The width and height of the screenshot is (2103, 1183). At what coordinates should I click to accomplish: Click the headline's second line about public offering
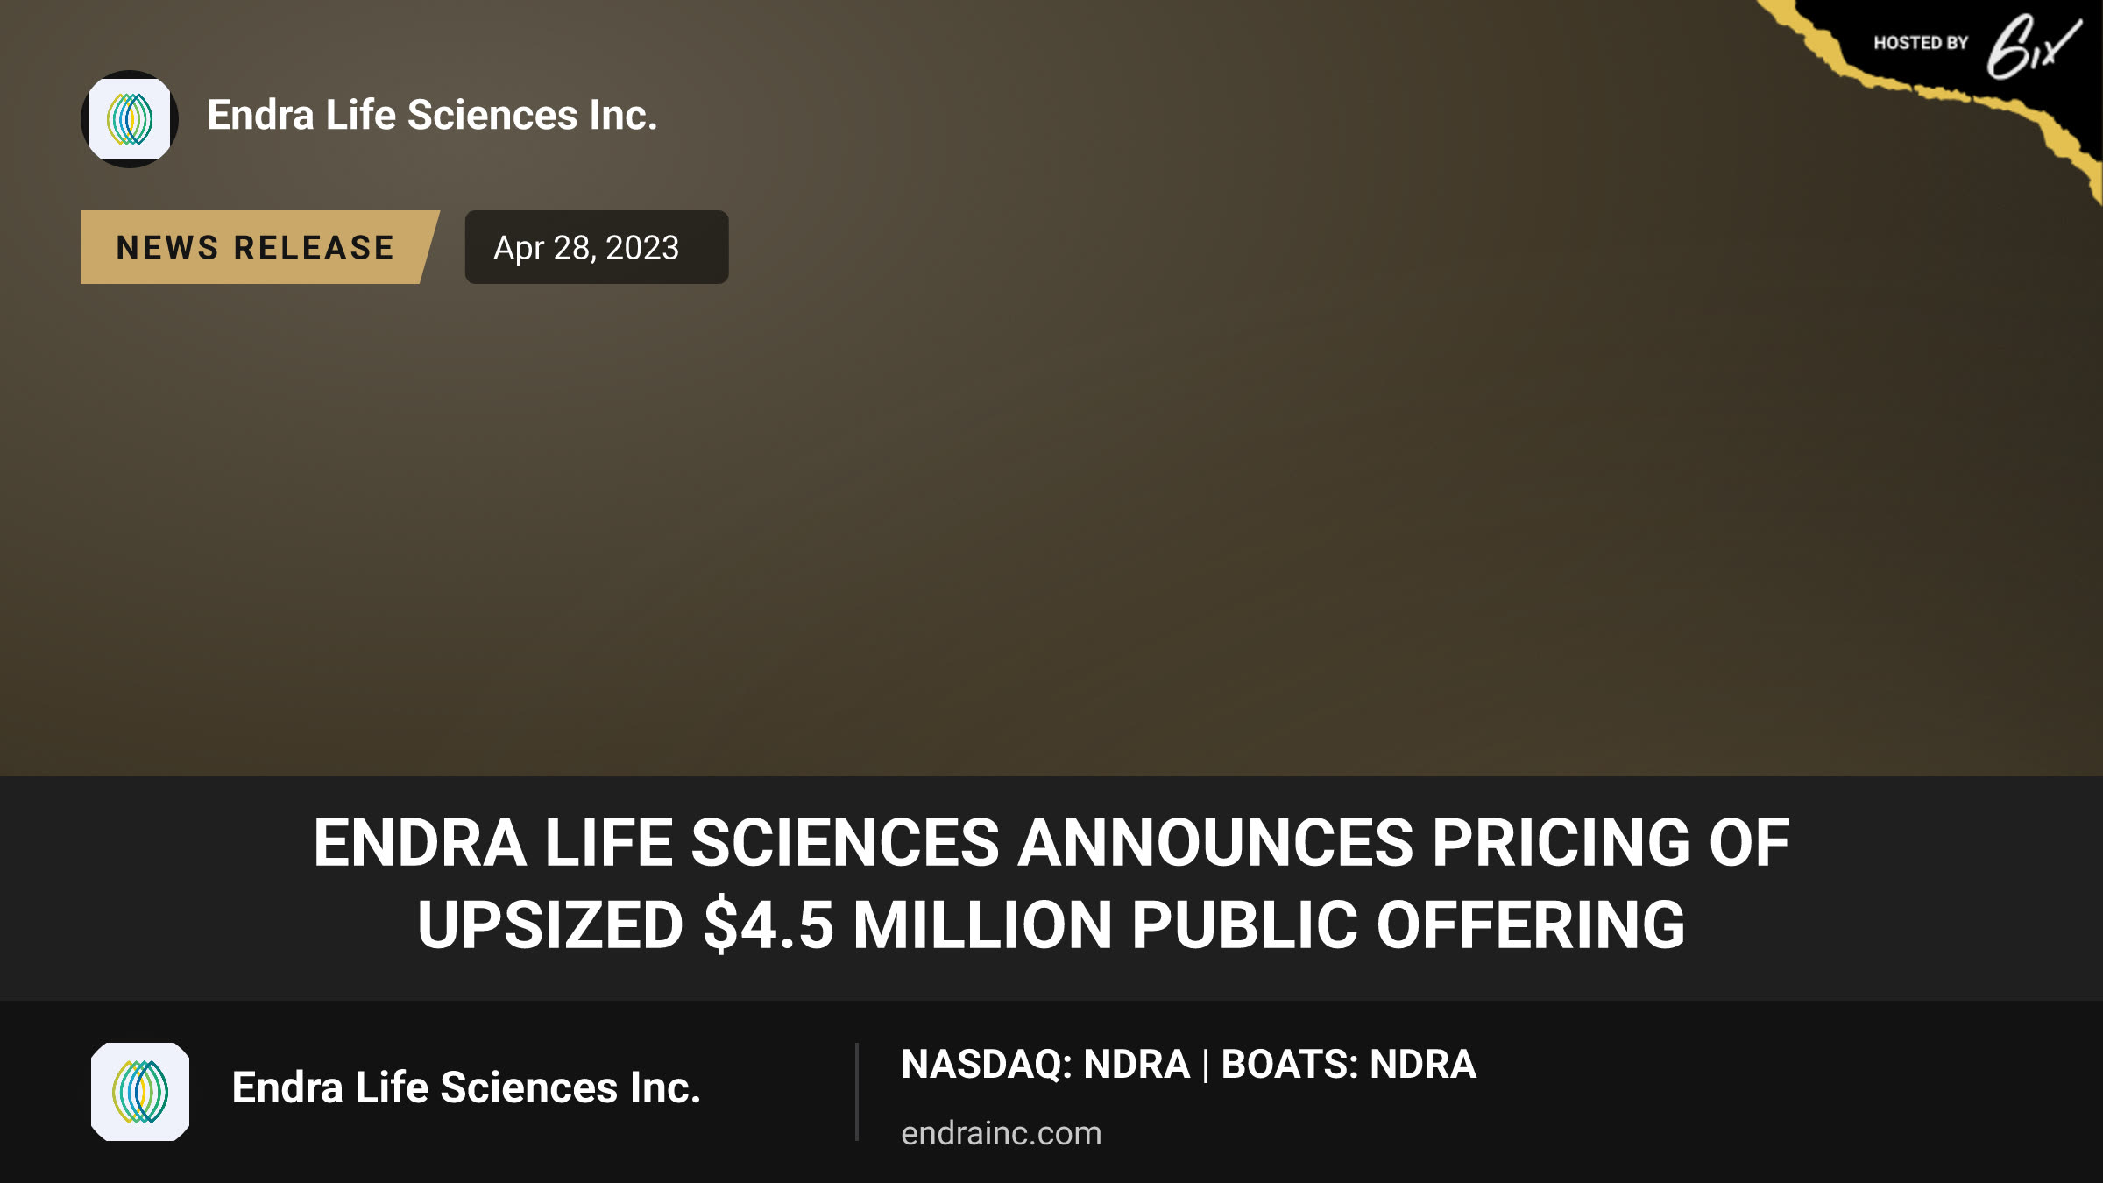tap(1051, 924)
